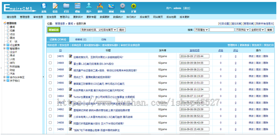This screenshot has width=277, height=135.
Task: Click 修改 for row 34866
Action: point(251,83)
